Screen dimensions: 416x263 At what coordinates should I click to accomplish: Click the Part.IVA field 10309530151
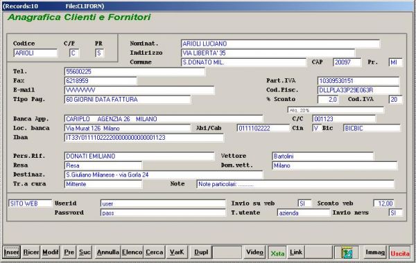click(358, 81)
